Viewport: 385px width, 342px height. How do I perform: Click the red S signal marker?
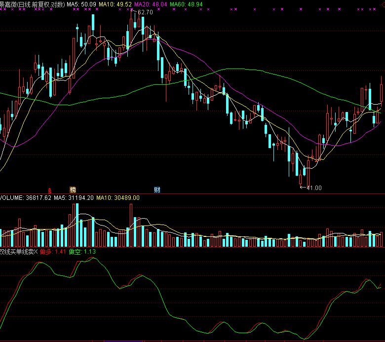tap(49, 190)
